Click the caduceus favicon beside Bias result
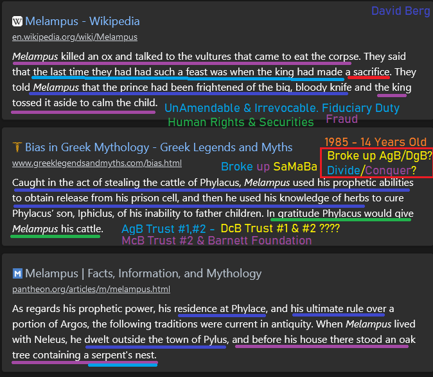 click(17, 147)
